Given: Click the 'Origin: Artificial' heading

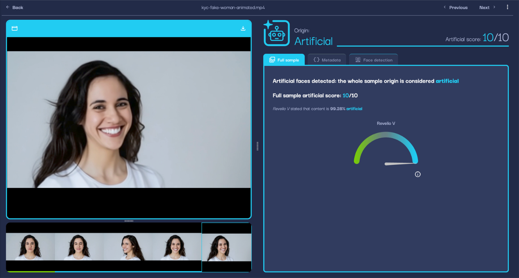Looking at the screenshot, I should [x=313, y=37].
